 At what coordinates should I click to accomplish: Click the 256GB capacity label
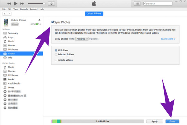(x=15, y=24)
